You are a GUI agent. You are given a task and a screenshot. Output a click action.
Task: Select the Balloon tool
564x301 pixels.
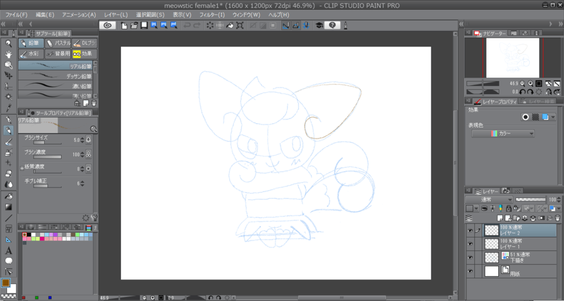point(9,260)
